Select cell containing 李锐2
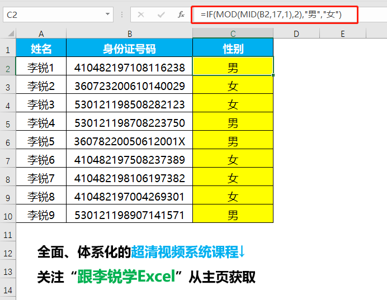The width and height of the screenshot is (387, 300). [41, 84]
